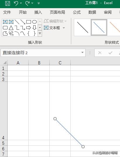Click the 文本框 button
The image size is (120, 157).
click(52, 28)
